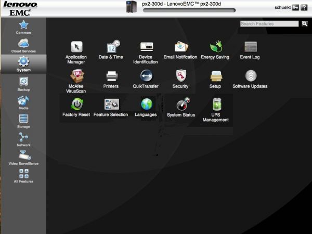This screenshot has width=312, height=234.
Task: Click the magnifier search button
Action: coord(305,24)
